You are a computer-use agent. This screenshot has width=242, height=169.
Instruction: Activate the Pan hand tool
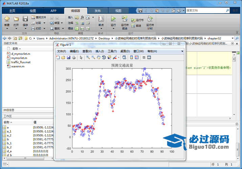pyautogui.click(x=98, y=57)
